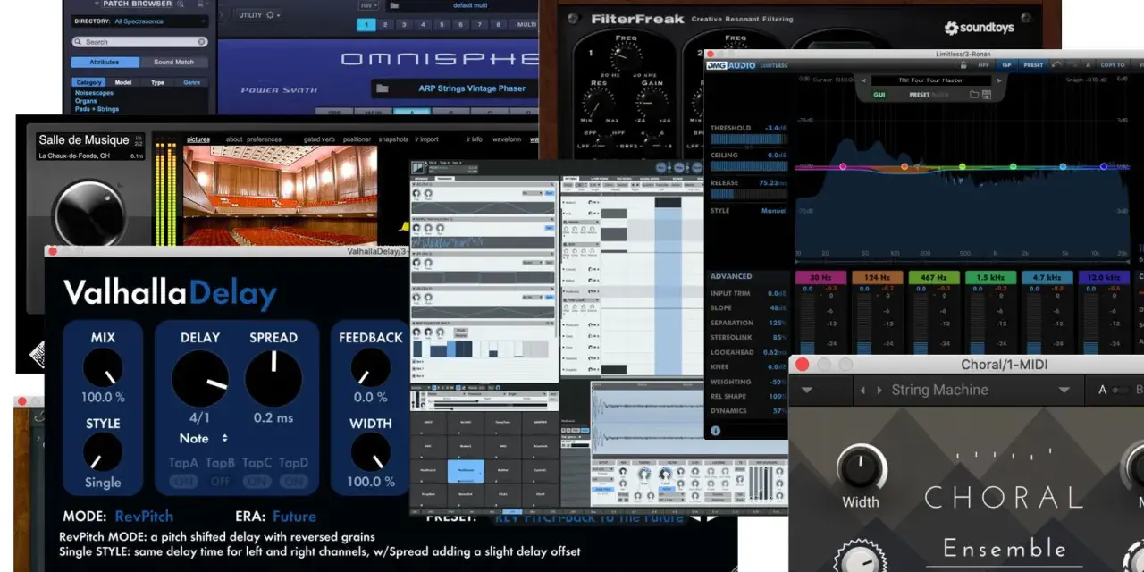Click the Choral Width knob
The height and width of the screenshot is (572, 1144).
click(862, 467)
